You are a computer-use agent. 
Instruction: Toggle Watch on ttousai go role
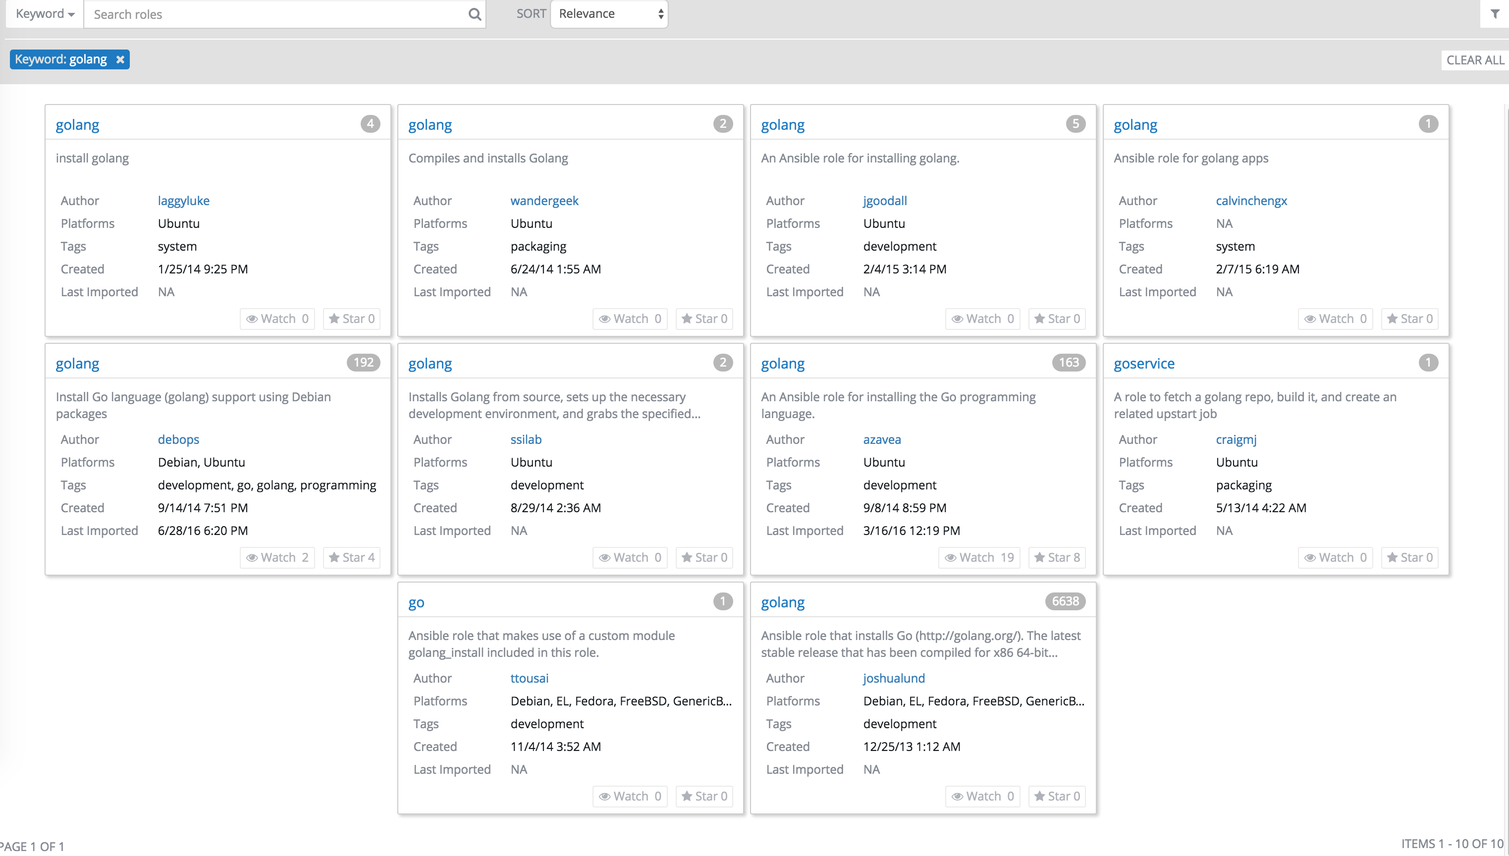point(630,796)
